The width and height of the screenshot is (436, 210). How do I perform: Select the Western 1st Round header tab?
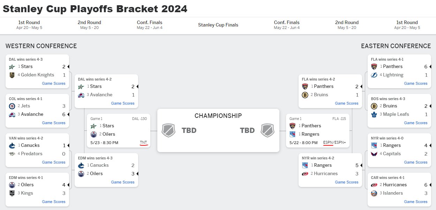click(29, 25)
